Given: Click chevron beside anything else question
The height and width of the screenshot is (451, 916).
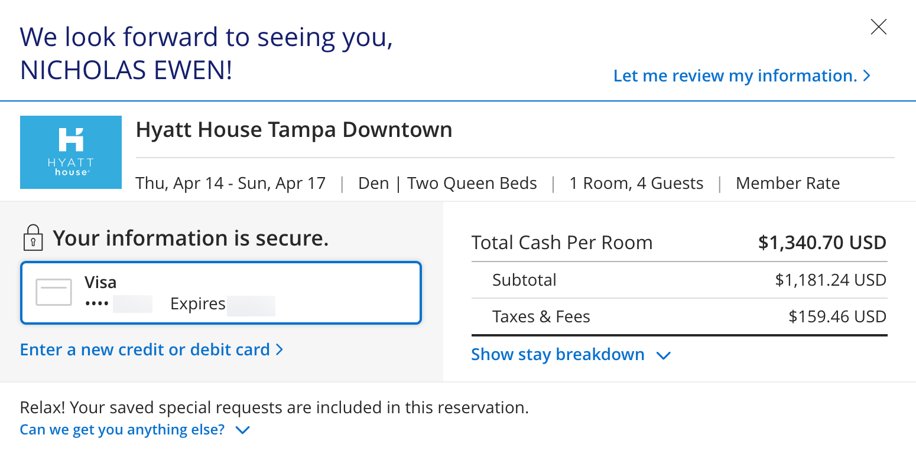Looking at the screenshot, I should 243,430.
